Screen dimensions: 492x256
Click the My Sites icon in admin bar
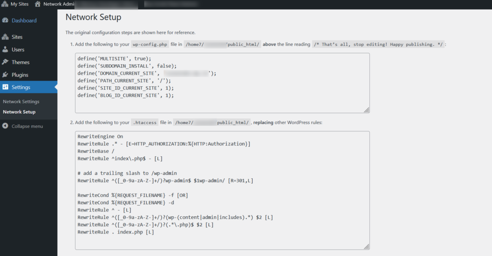[x=5, y=4]
